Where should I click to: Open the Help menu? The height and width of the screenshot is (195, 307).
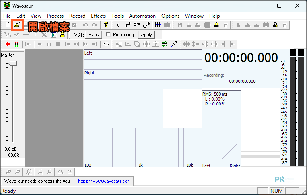pyautogui.click(x=214, y=16)
